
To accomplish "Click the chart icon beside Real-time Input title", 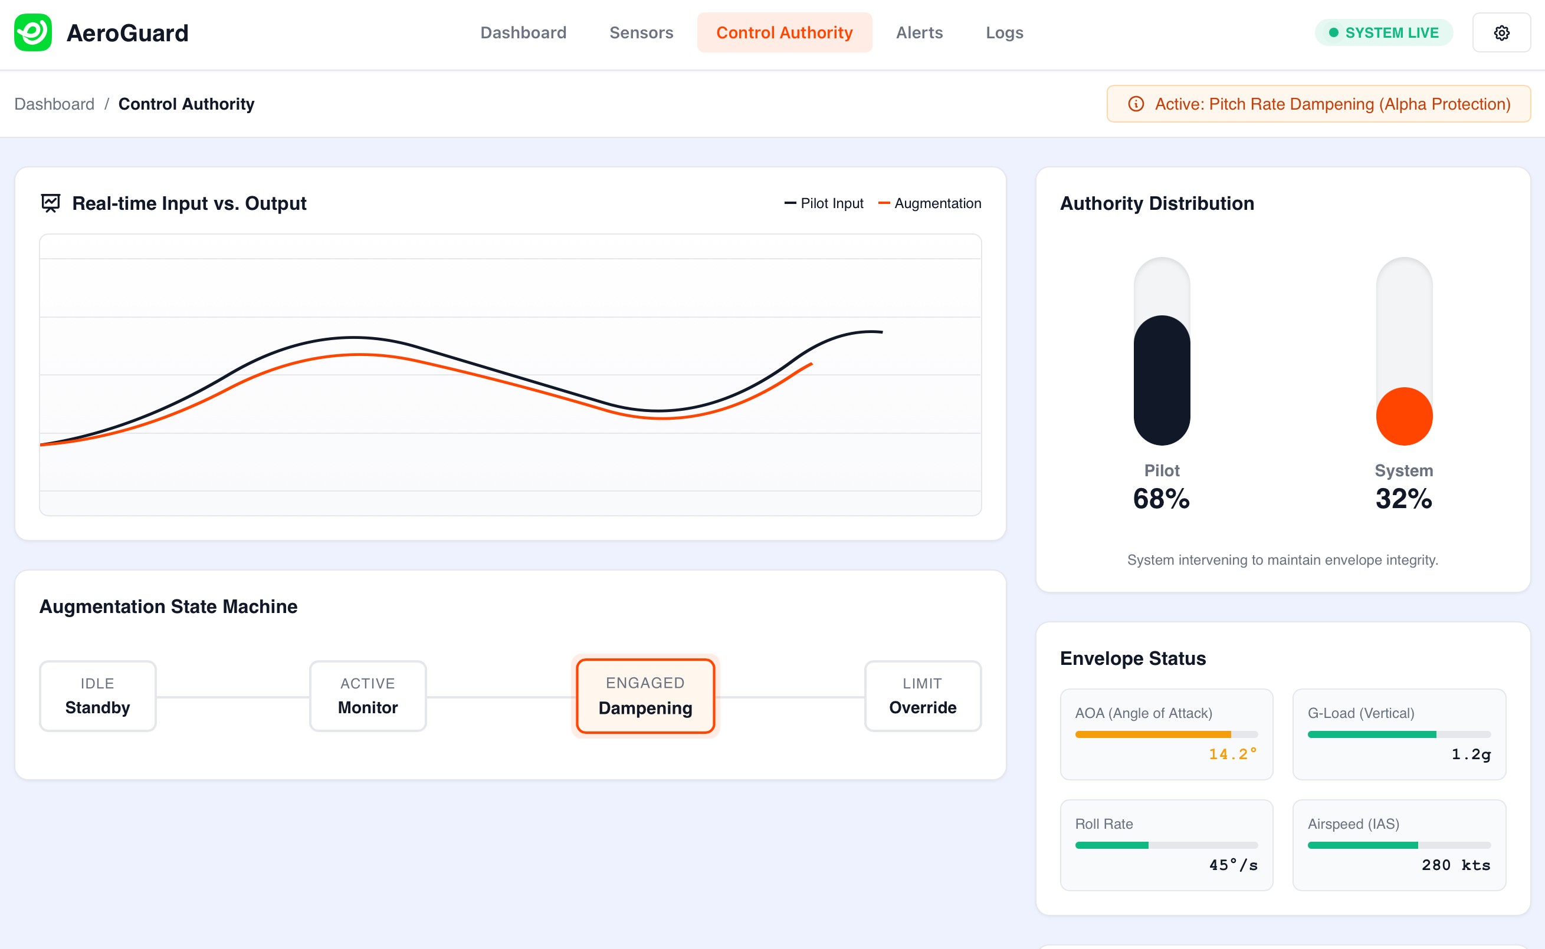I will coord(50,203).
